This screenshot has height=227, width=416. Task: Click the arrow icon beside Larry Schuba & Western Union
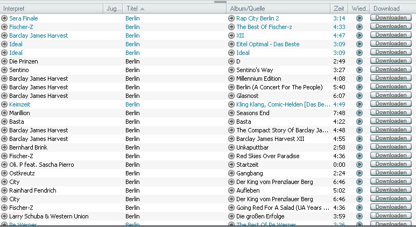4,216
